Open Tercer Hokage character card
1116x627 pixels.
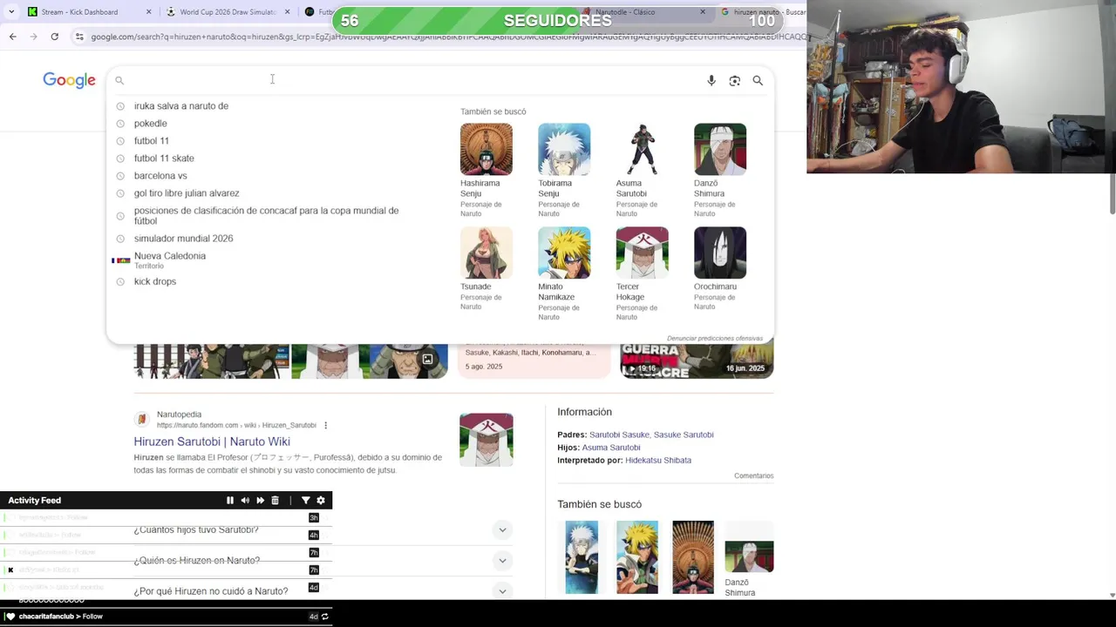click(643, 274)
